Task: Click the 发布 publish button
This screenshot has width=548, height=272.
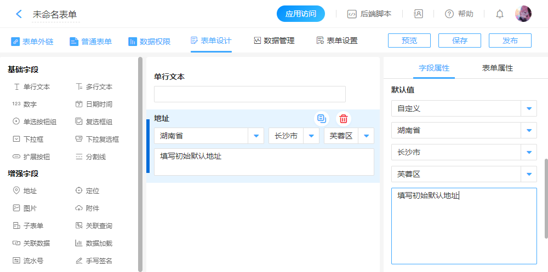Action: click(510, 40)
